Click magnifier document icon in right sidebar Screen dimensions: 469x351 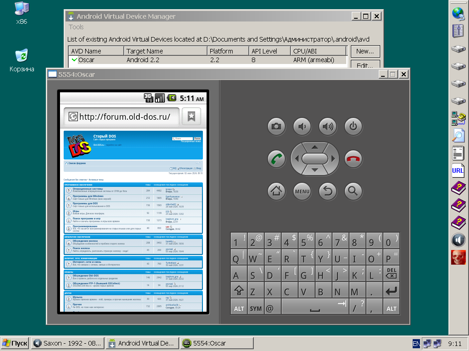tap(458, 135)
